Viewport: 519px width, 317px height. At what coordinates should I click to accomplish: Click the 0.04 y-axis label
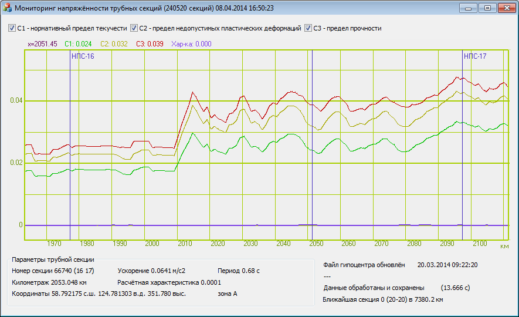[x=16, y=100]
